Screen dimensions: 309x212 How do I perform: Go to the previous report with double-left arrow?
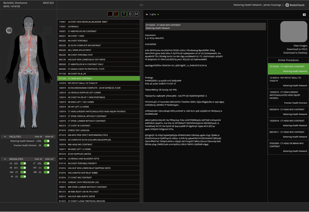point(147,15)
